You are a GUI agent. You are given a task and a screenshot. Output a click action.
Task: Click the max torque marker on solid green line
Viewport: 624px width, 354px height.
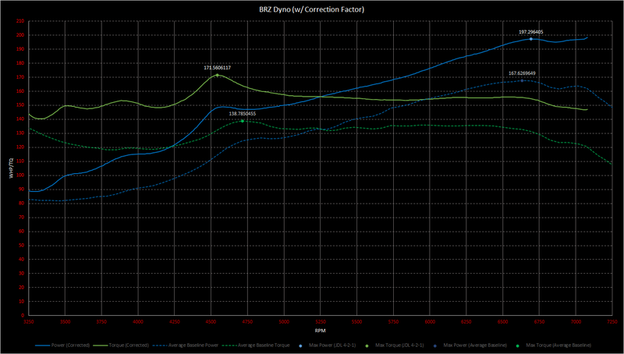[x=217, y=75]
